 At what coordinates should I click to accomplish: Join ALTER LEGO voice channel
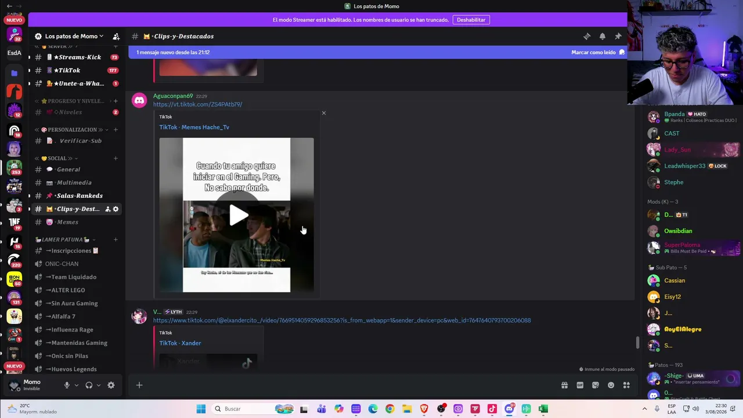76,290
